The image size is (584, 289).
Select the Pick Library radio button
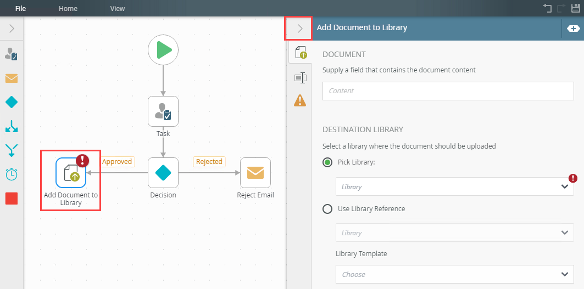(327, 162)
